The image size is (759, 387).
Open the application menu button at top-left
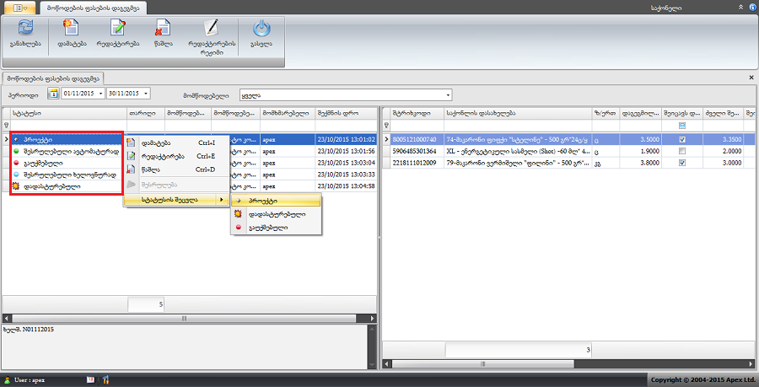point(19,7)
